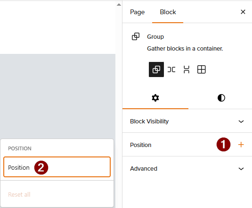
Task: Click the gray editor canvas area
Action: 57,96
